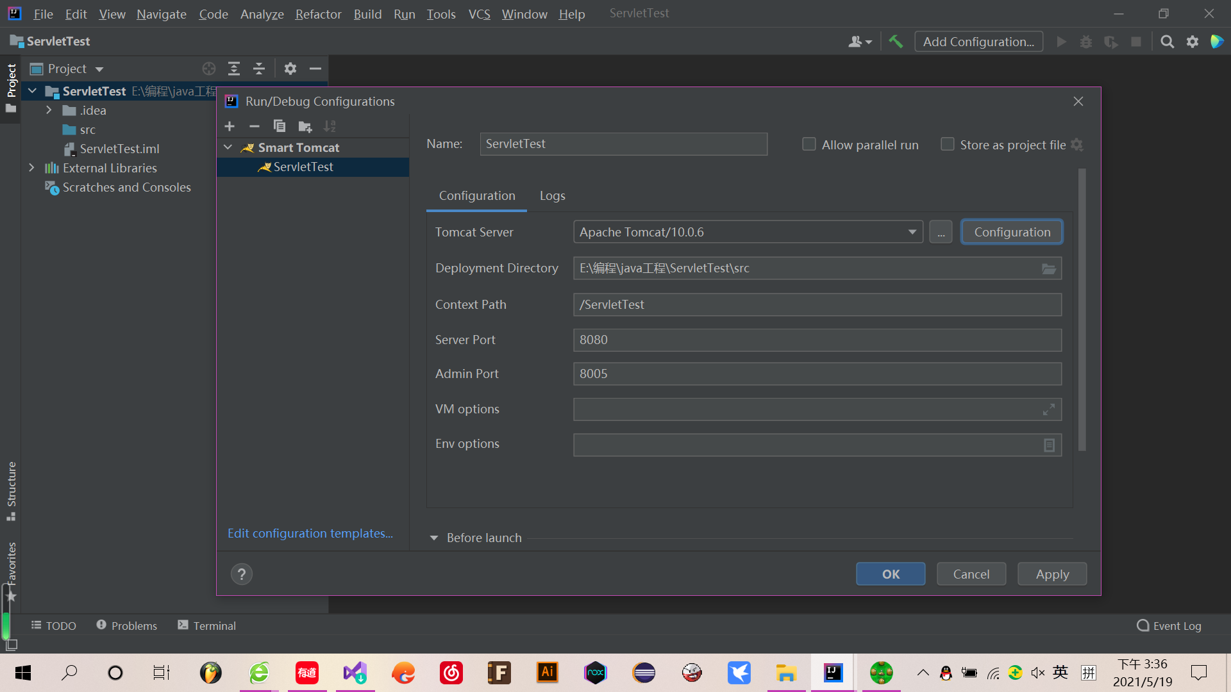Open the Tomcat Server dropdown

[x=912, y=232]
